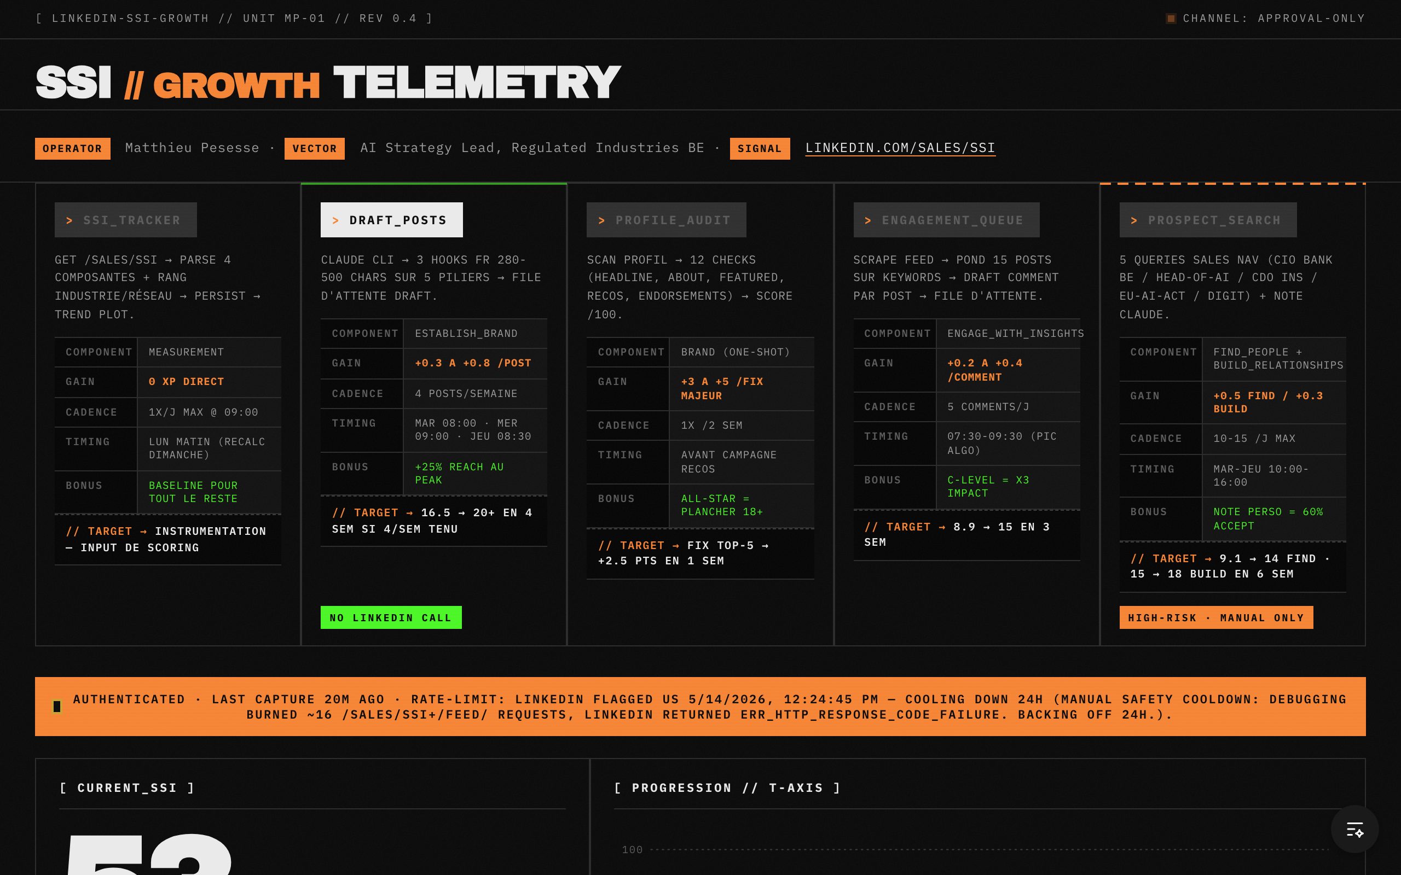The image size is (1401, 875).
Task: Click the ENGAGE_WITH_INSIGHTS component cell
Action: point(1008,334)
